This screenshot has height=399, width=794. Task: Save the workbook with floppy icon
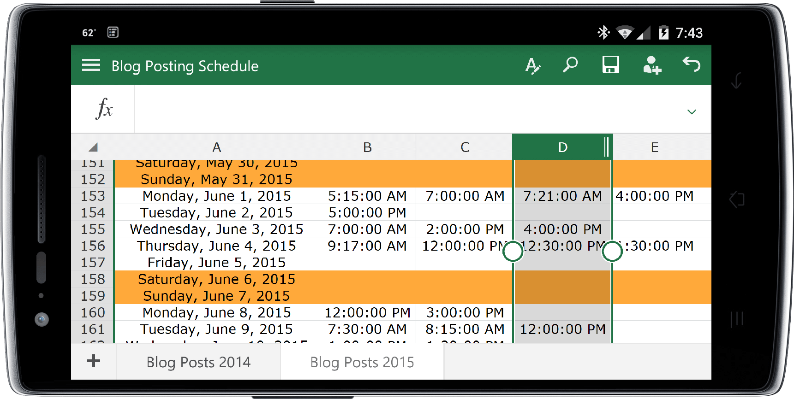[x=610, y=65]
